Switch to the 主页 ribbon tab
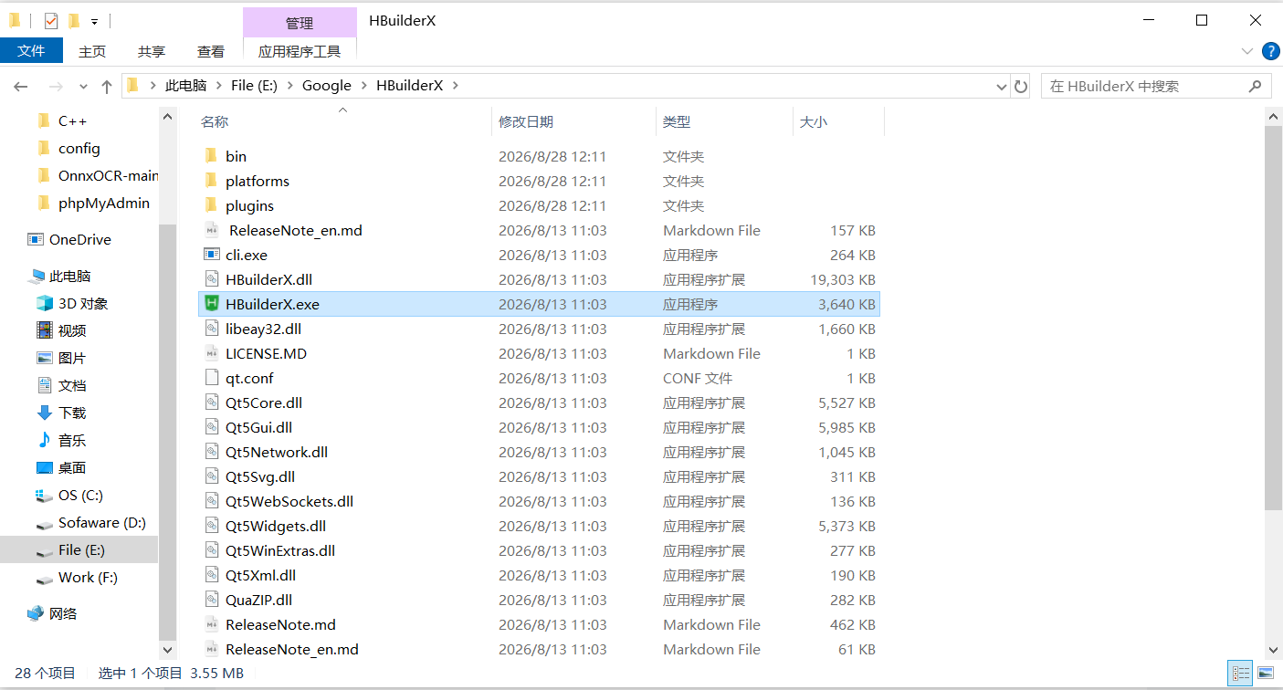This screenshot has width=1283, height=690. click(92, 51)
